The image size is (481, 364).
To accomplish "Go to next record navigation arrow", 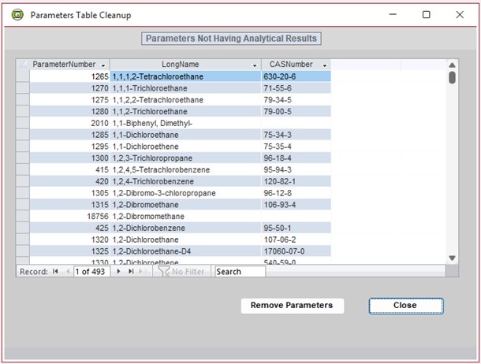I will [x=118, y=271].
